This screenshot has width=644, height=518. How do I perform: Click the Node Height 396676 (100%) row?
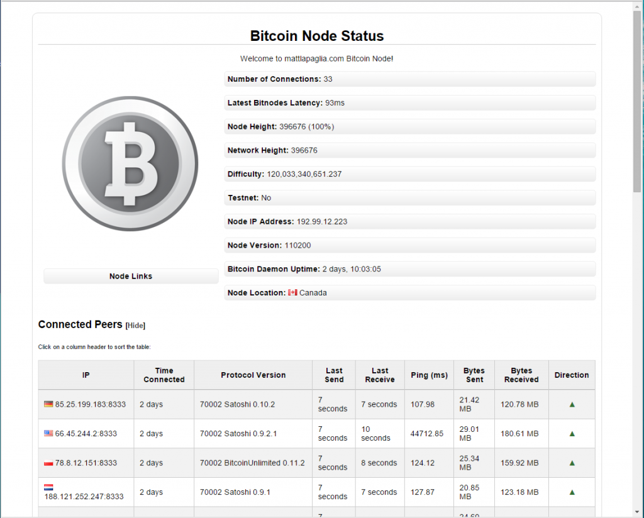point(410,126)
